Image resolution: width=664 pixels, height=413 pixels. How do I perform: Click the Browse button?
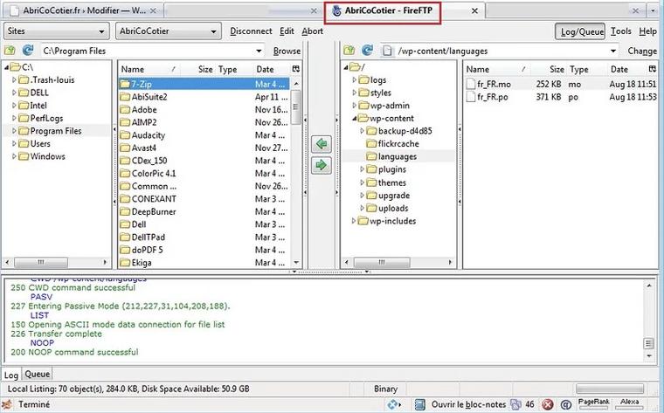click(x=286, y=51)
